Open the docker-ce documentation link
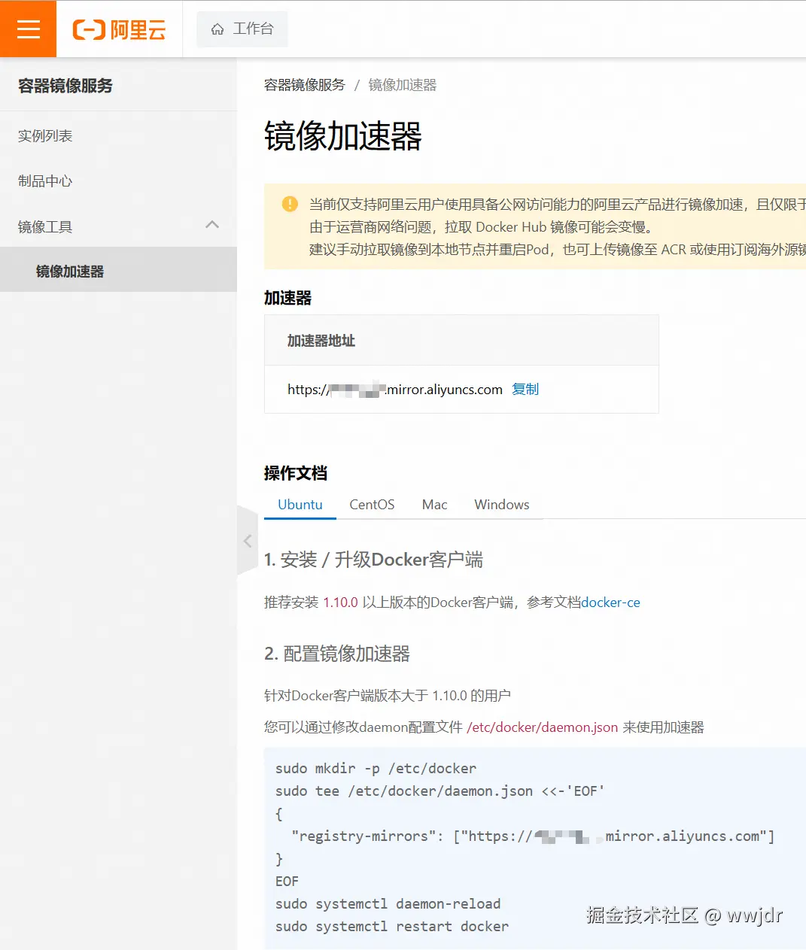806x950 pixels. (611, 602)
